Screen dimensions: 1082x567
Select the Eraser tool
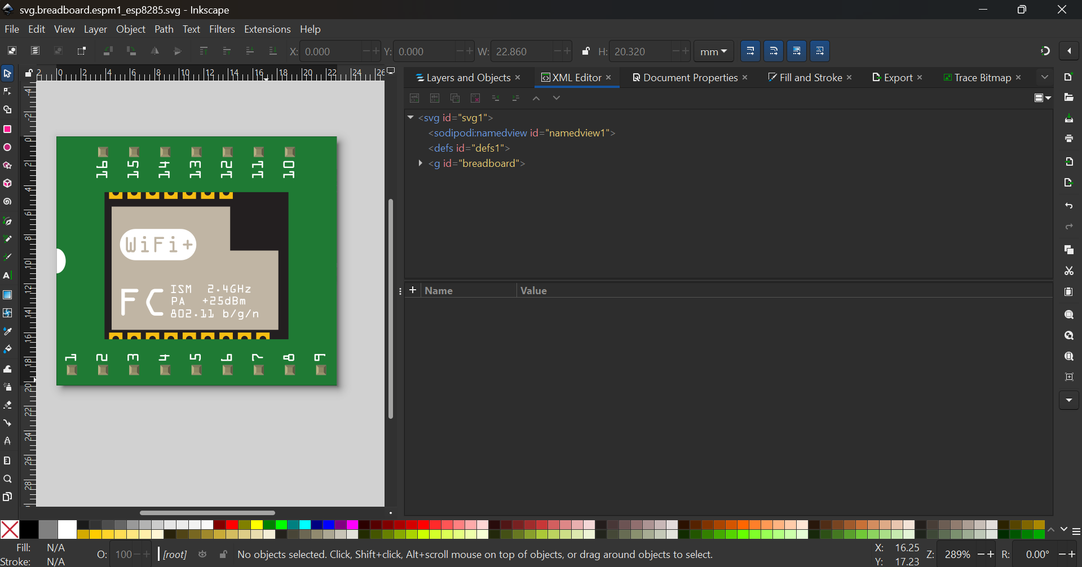click(7, 405)
